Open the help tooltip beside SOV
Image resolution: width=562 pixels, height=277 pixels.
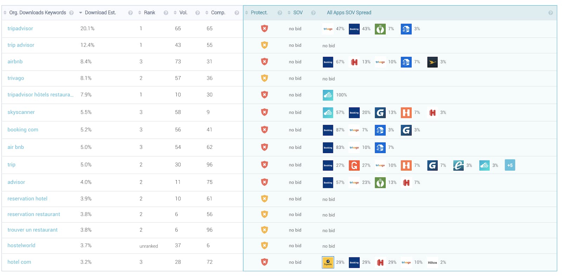coord(313,13)
